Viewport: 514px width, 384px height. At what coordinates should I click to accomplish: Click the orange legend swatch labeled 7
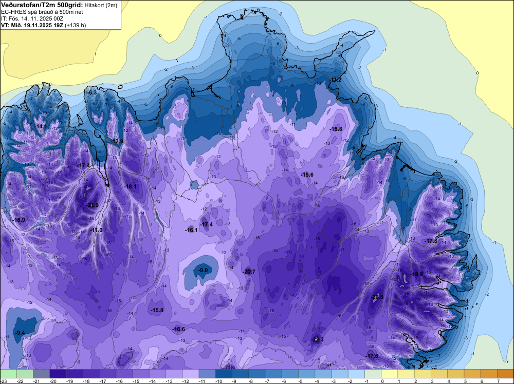point(505,374)
